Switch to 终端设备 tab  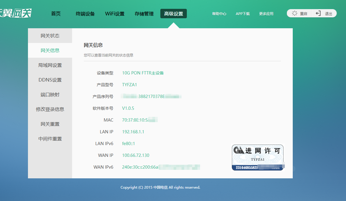[85, 14]
